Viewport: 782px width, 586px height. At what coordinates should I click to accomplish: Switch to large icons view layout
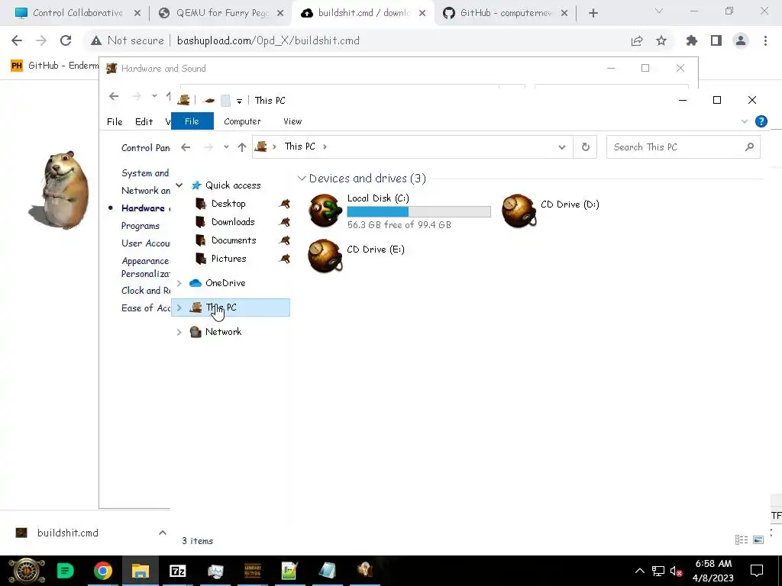758,539
